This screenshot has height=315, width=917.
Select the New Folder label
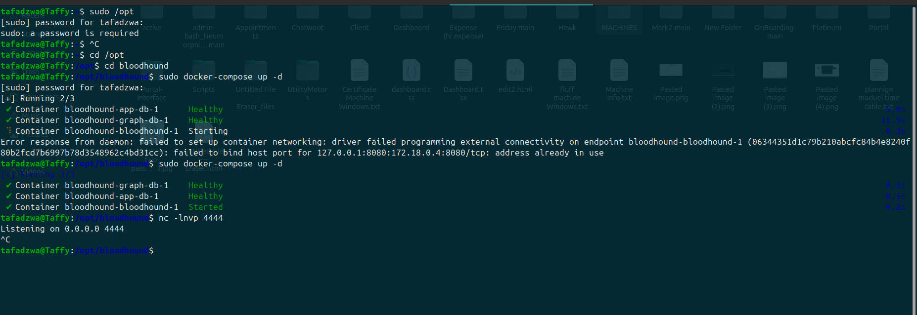tap(723, 28)
